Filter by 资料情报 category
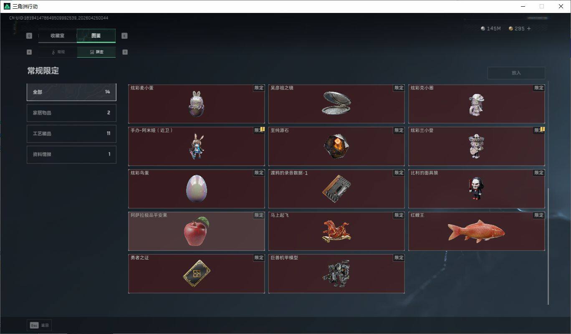The height and width of the screenshot is (334, 571). pos(71,154)
